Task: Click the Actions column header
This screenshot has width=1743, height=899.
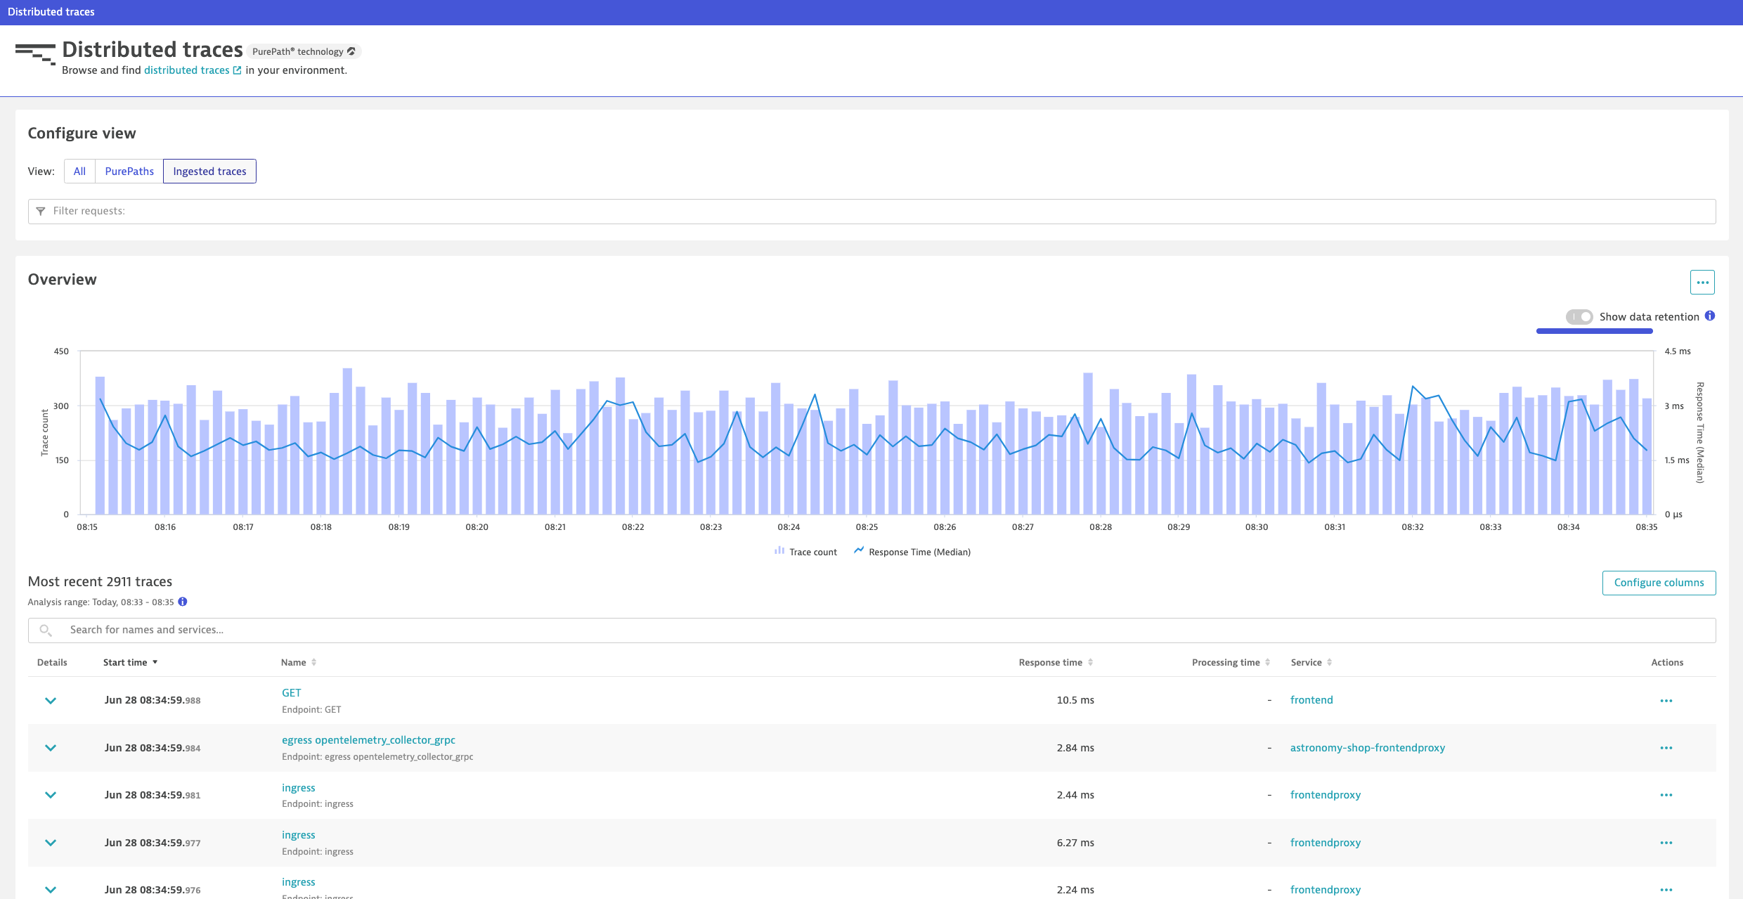Action: pos(1667,662)
